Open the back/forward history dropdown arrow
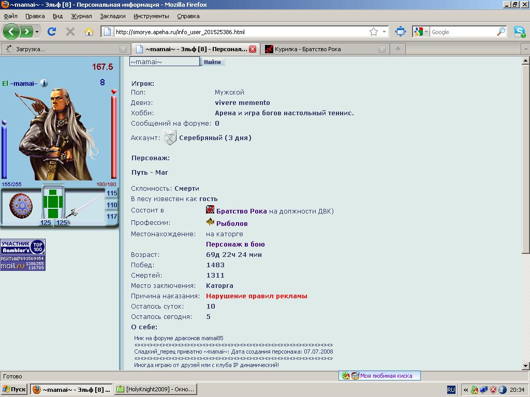530x397 pixels. pyautogui.click(x=37, y=32)
